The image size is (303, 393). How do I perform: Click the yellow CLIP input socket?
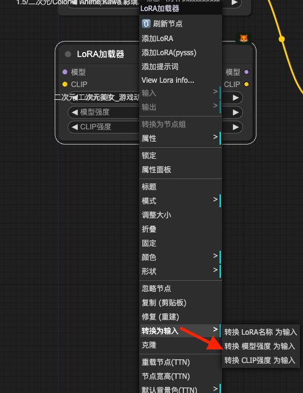65,84
